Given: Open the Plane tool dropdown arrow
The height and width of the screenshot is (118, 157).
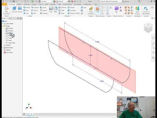Looking at the screenshot, I should [x=98, y=13].
